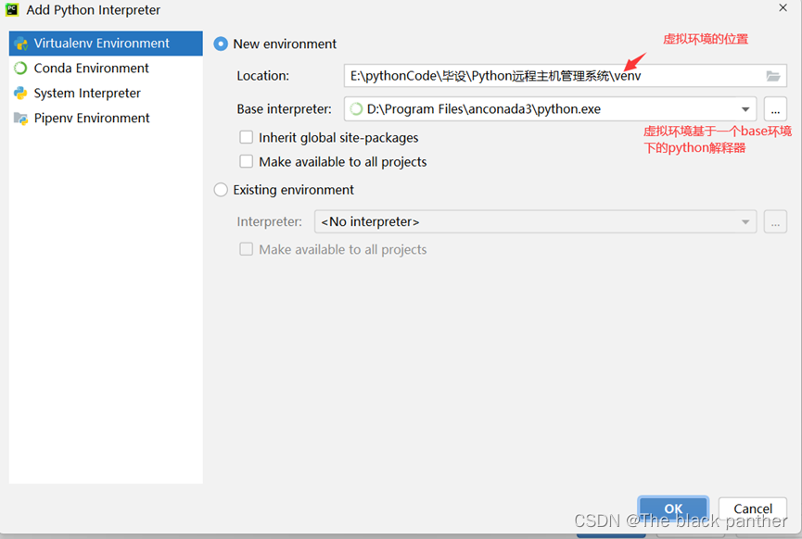The height and width of the screenshot is (539, 802).
Task: Click the Base interpreter browse ellipsis button
Action: 775,108
